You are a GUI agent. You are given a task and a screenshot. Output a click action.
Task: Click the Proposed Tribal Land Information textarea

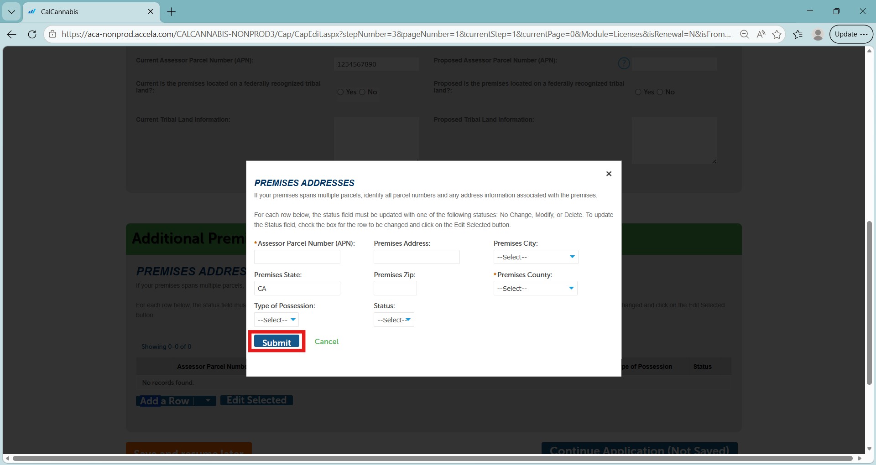[674, 140]
